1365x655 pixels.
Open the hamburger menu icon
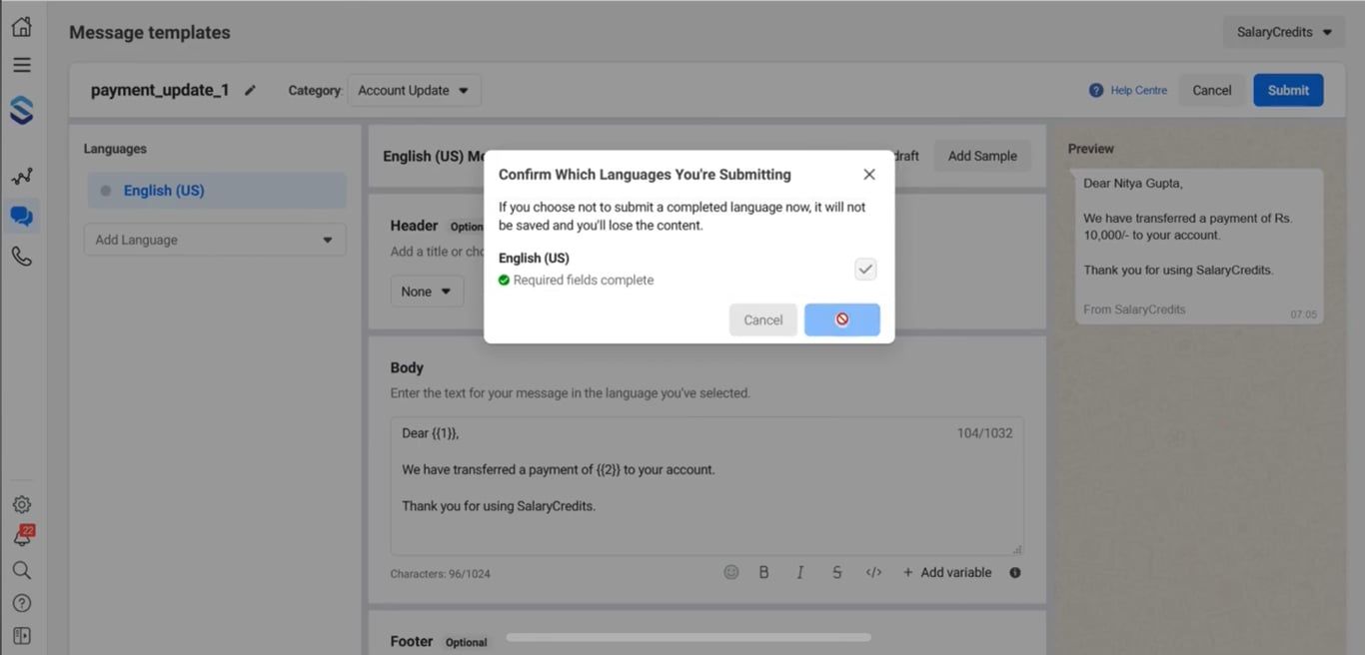click(21, 65)
